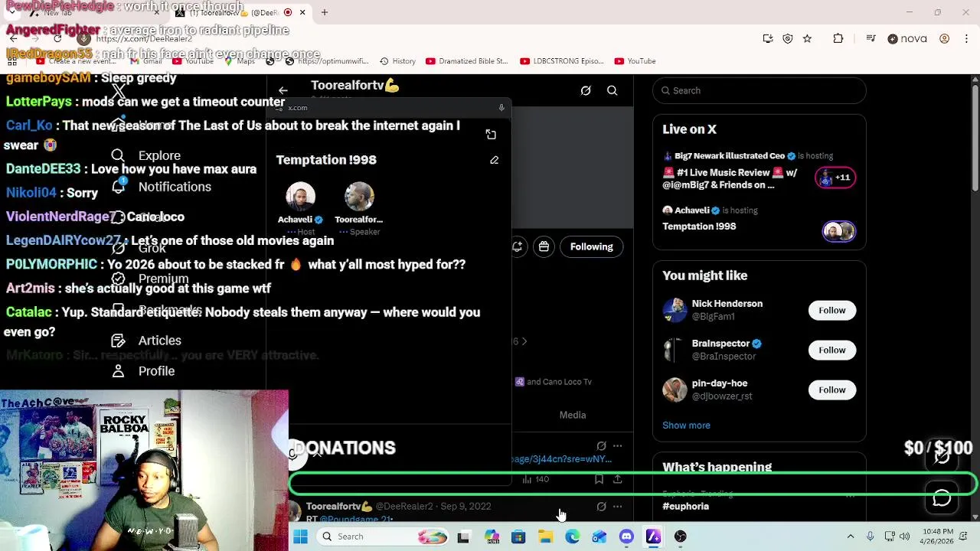
Task: Open the YouTube bookmark after LDBCSTRONG
Action: 635,61
